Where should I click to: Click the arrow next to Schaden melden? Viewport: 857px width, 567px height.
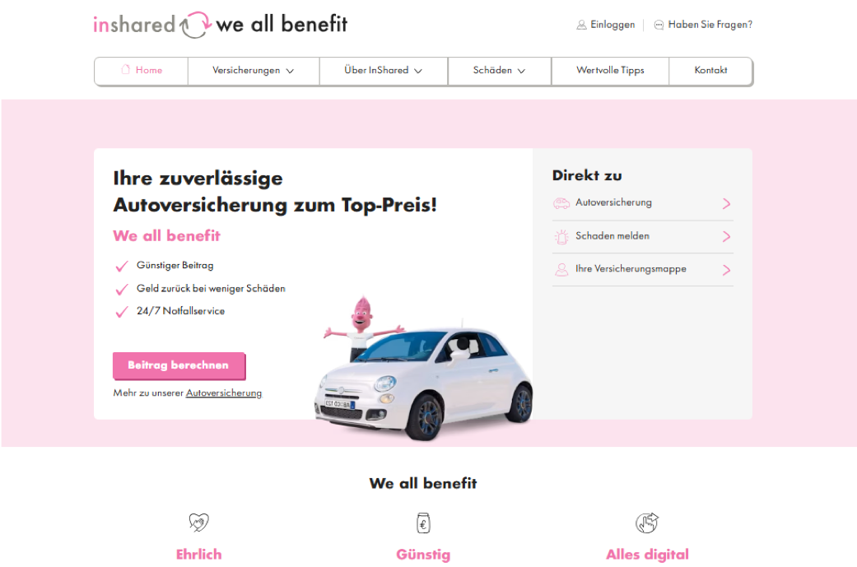click(726, 236)
